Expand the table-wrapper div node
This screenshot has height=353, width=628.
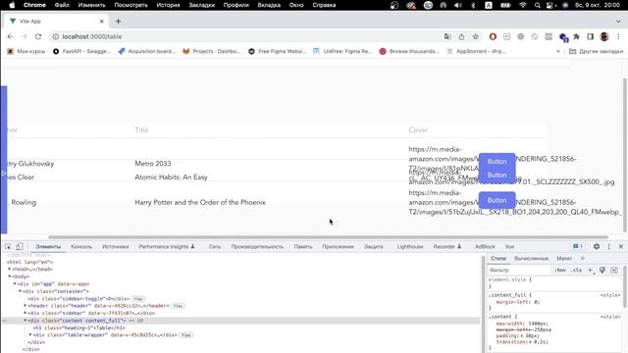pos(30,335)
